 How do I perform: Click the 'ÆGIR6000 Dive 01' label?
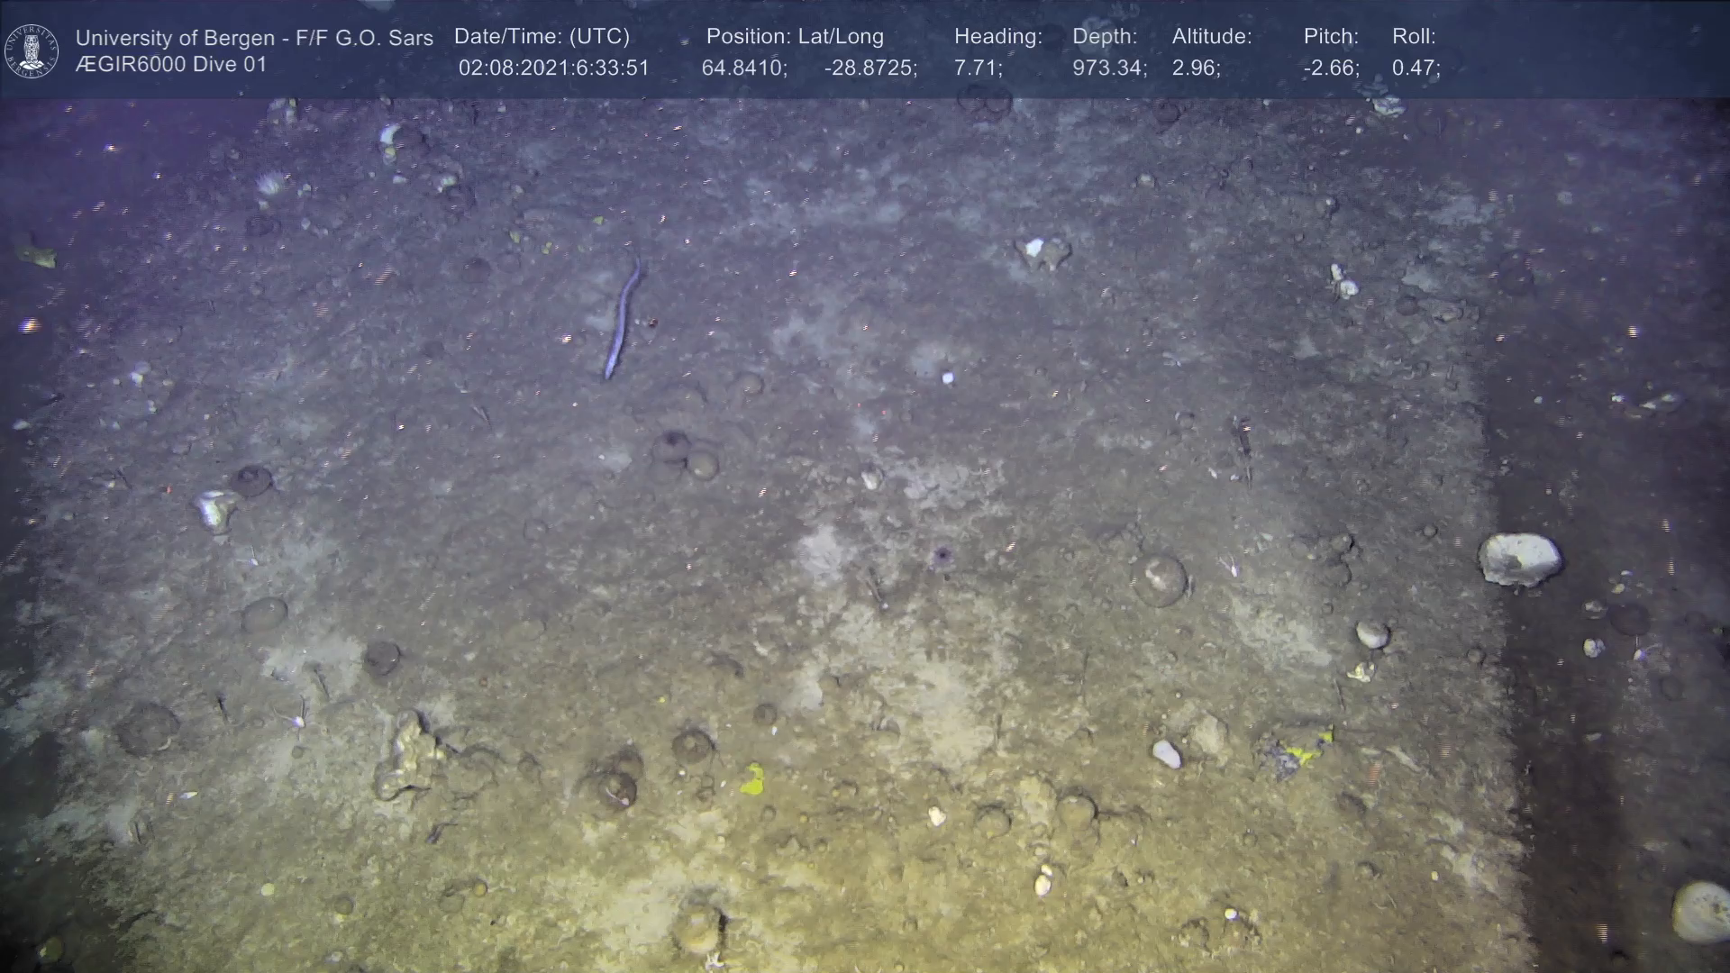[x=171, y=65]
